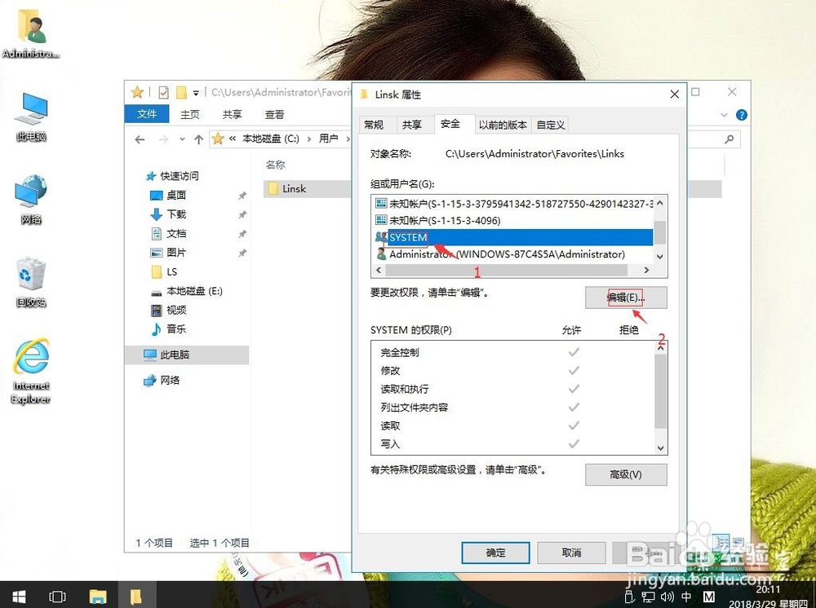Click the 确定 button
The width and height of the screenshot is (816, 608).
[x=495, y=553]
